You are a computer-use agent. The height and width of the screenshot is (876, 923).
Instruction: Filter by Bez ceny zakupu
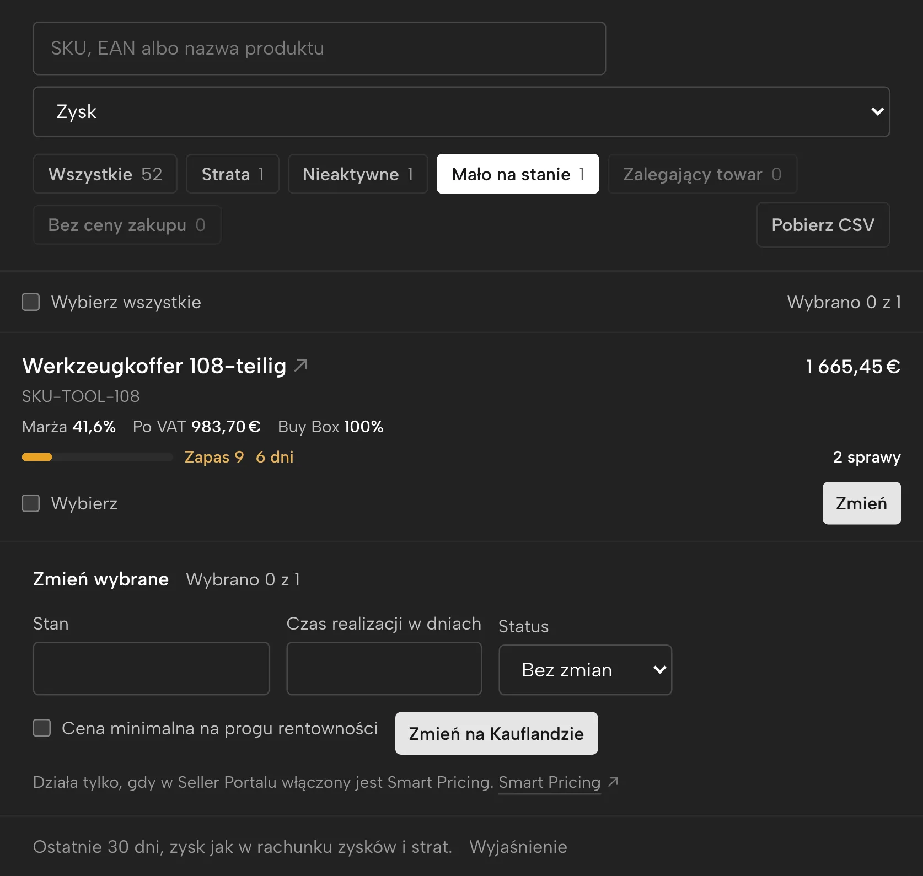(127, 225)
